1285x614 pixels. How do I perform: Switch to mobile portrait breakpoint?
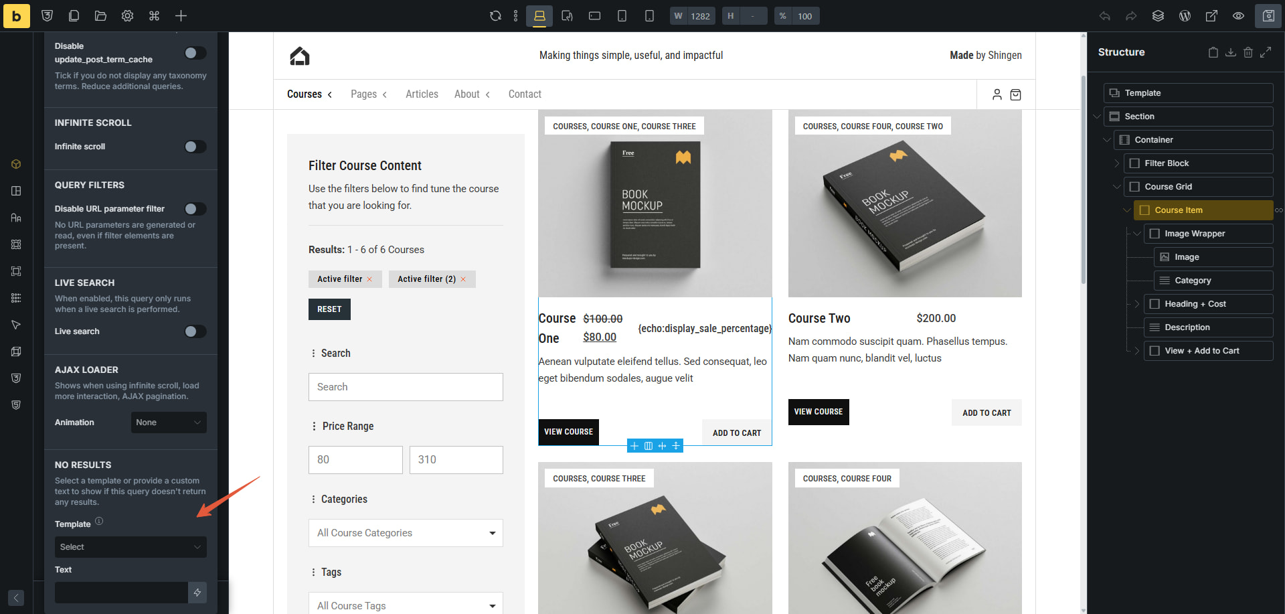tap(649, 16)
